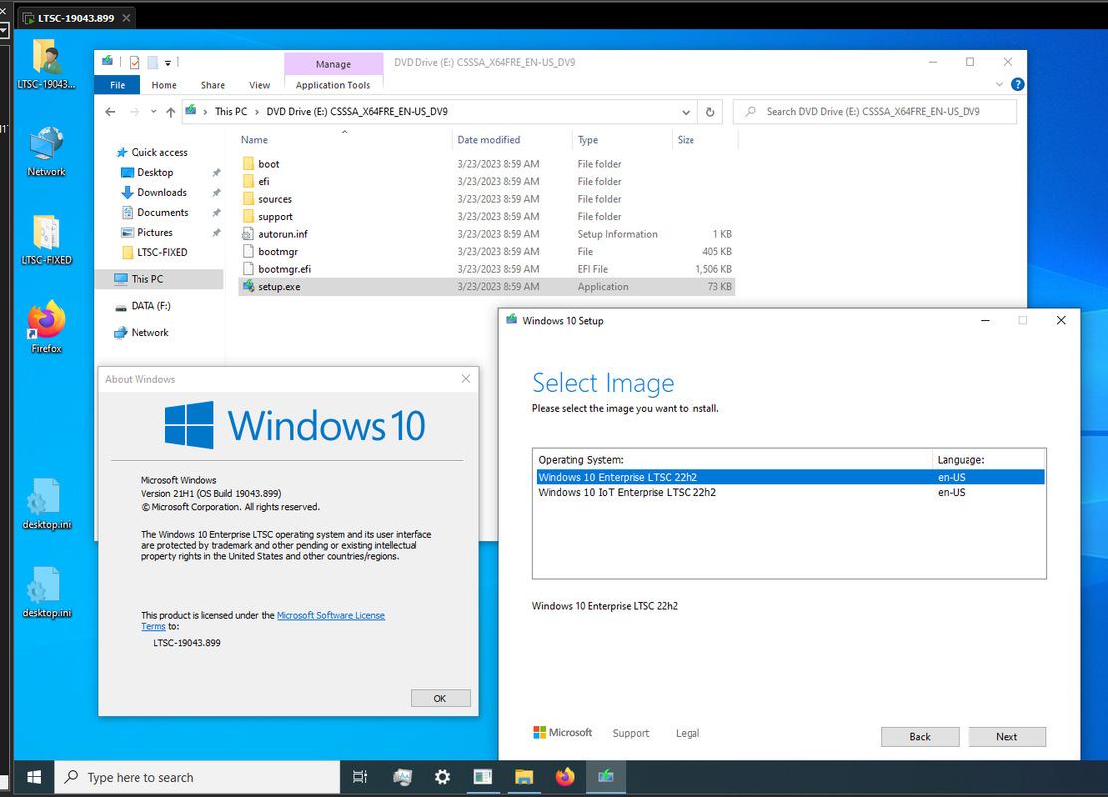Click Properties icon in quick access toolbar
1108x797 pixels.
point(135,62)
